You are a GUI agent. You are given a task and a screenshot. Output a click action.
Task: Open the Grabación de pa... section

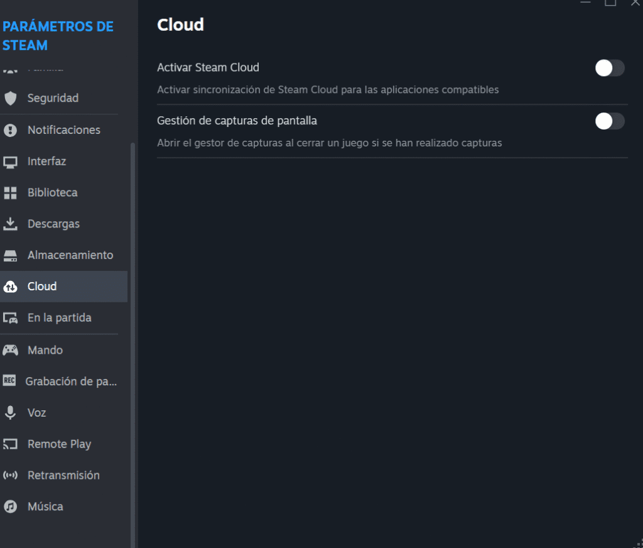click(63, 381)
